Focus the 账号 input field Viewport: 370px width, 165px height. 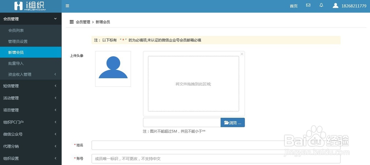coord(216,159)
